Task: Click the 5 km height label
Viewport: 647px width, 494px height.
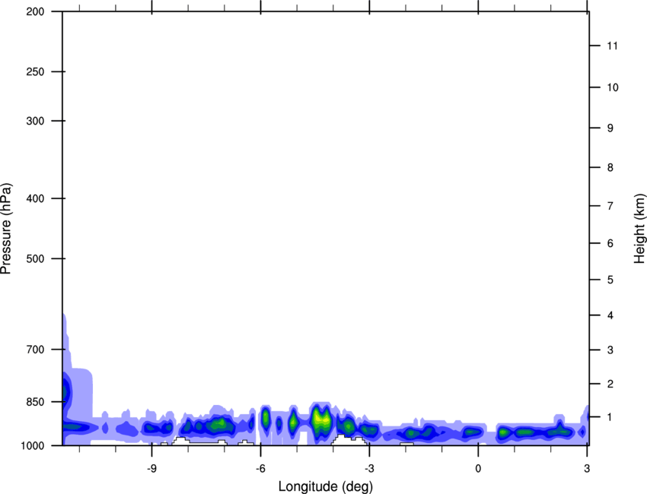Action: tap(610, 280)
